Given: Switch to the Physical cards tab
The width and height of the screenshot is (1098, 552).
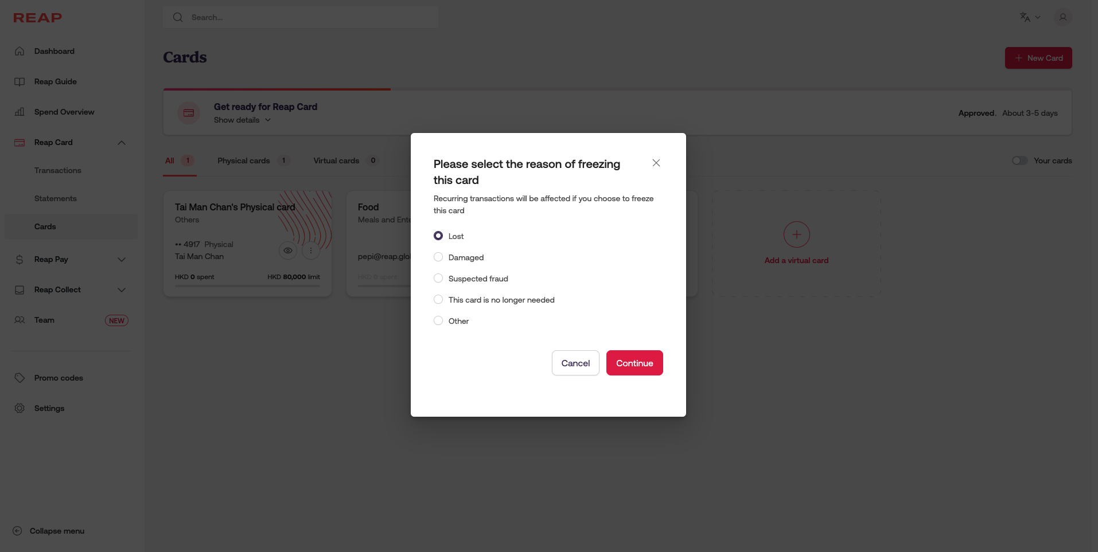Looking at the screenshot, I should pos(244,160).
